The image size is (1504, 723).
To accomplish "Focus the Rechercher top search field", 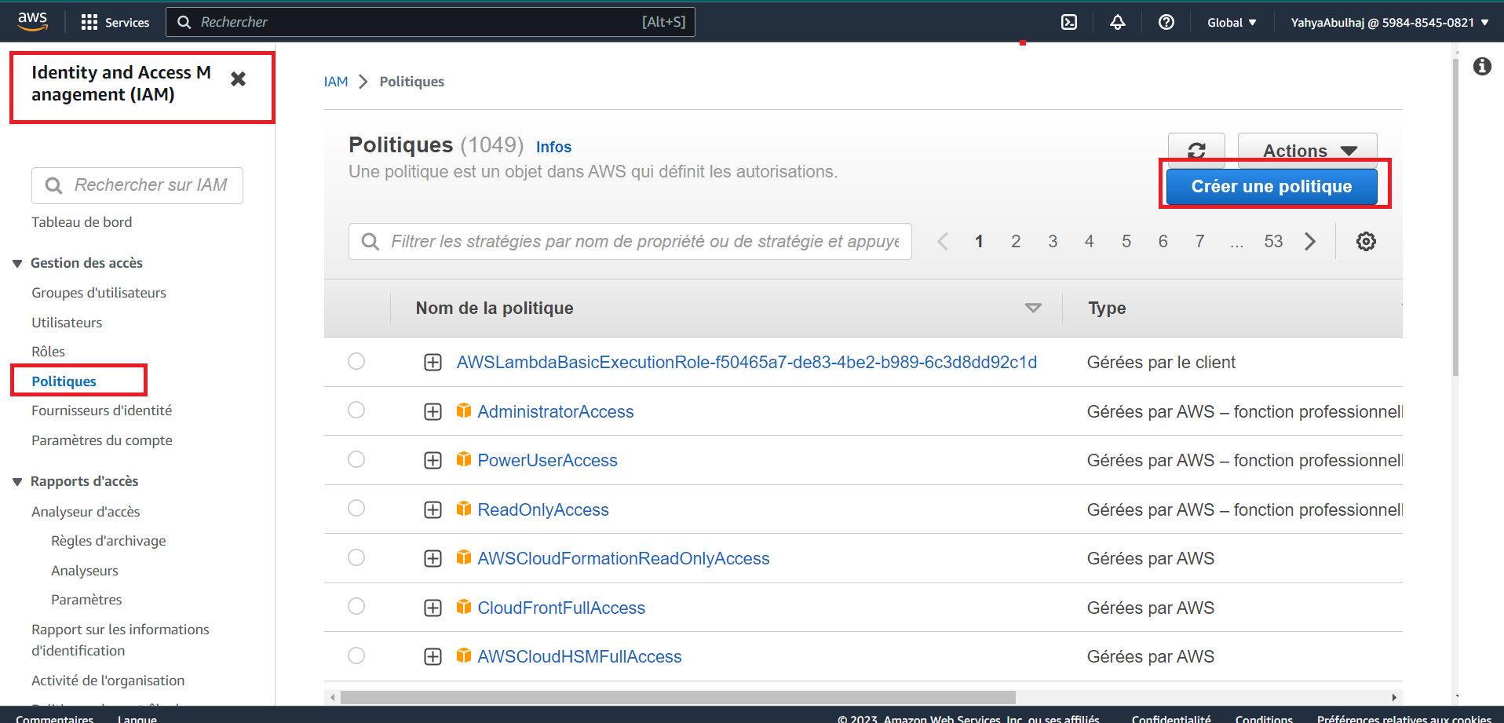I will 430,22.
